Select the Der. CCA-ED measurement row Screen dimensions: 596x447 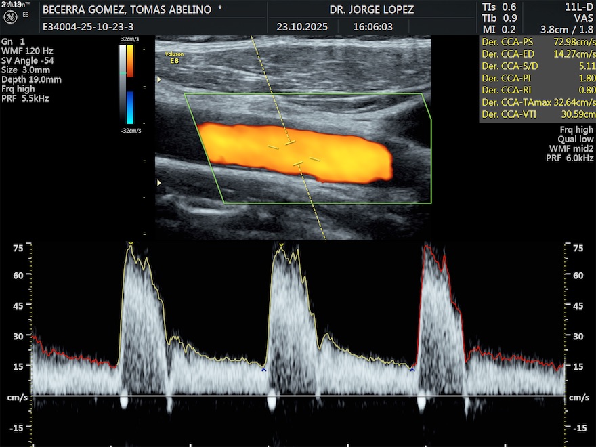coord(537,54)
